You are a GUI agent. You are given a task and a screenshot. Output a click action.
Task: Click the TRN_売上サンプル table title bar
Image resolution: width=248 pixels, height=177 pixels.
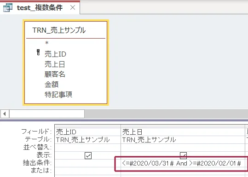pos(66,30)
